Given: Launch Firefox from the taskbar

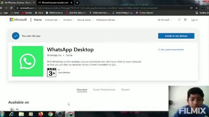Looking at the screenshot, I should (x=40, y=114).
